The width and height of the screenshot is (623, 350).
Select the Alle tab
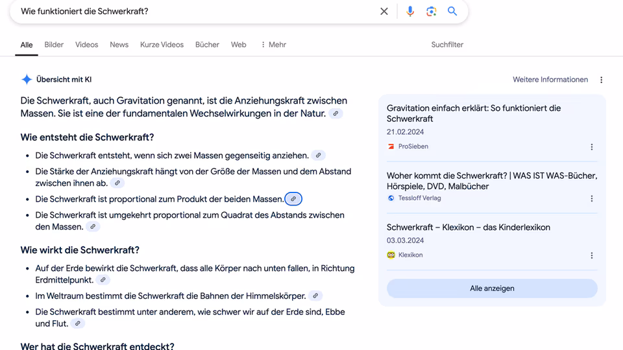pos(27,45)
